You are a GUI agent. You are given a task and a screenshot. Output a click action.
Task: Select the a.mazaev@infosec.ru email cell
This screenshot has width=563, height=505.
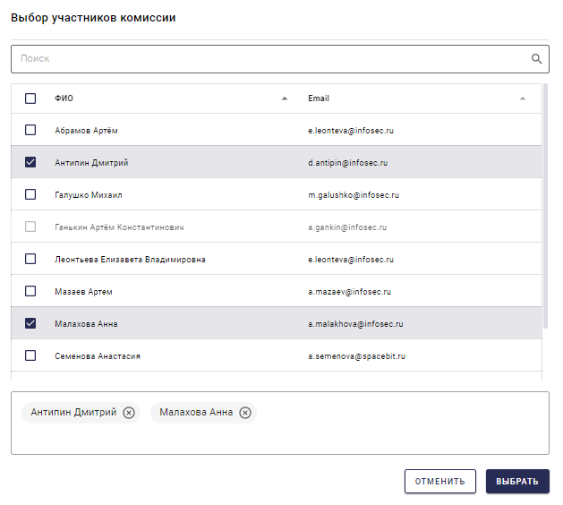pos(349,292)
